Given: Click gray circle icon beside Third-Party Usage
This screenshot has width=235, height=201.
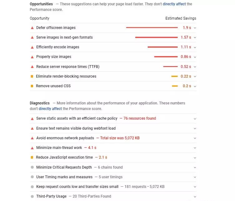Looking at the screenshot, I should pyautogui.click(x=32, y=196).
